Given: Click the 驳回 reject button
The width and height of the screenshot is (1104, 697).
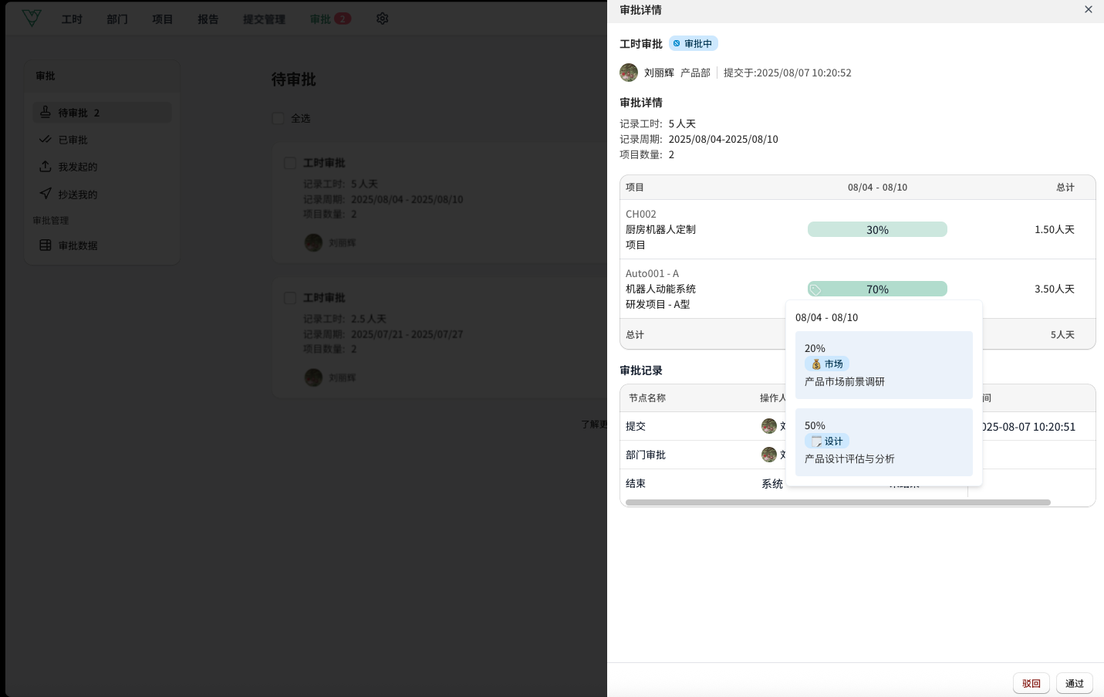Looking at the screenshot, I should 1031,683.
